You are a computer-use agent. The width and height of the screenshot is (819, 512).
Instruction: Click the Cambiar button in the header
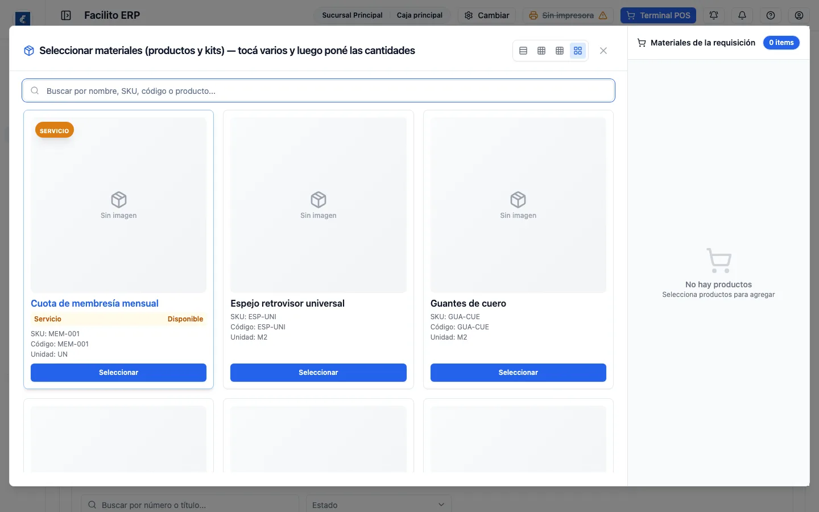click(x=487, y=15)
